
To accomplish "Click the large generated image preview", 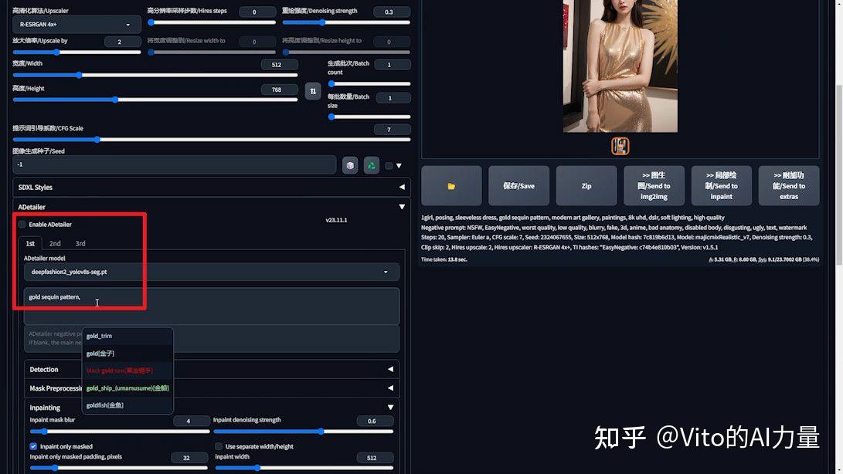I will tap(620, 66).
